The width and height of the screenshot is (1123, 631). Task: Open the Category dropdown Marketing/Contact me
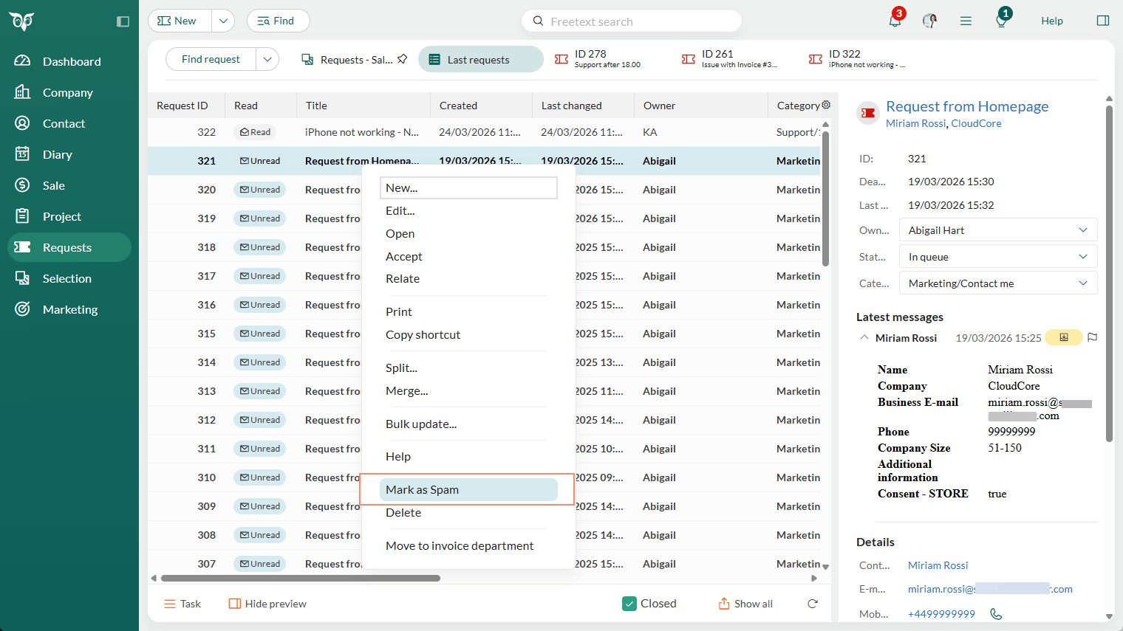(x=998, y=283)
